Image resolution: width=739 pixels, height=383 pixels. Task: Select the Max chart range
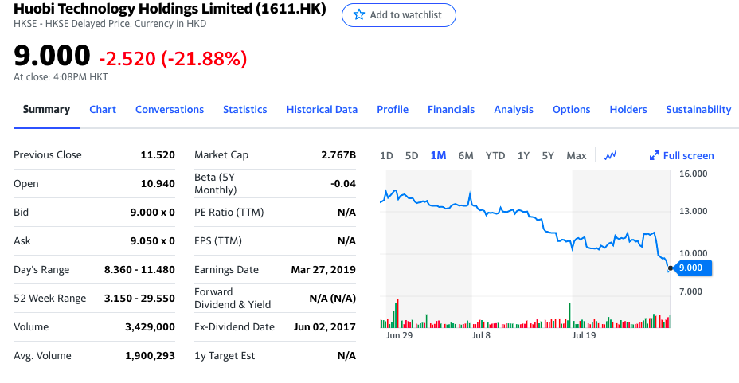[x=577, y=155]
